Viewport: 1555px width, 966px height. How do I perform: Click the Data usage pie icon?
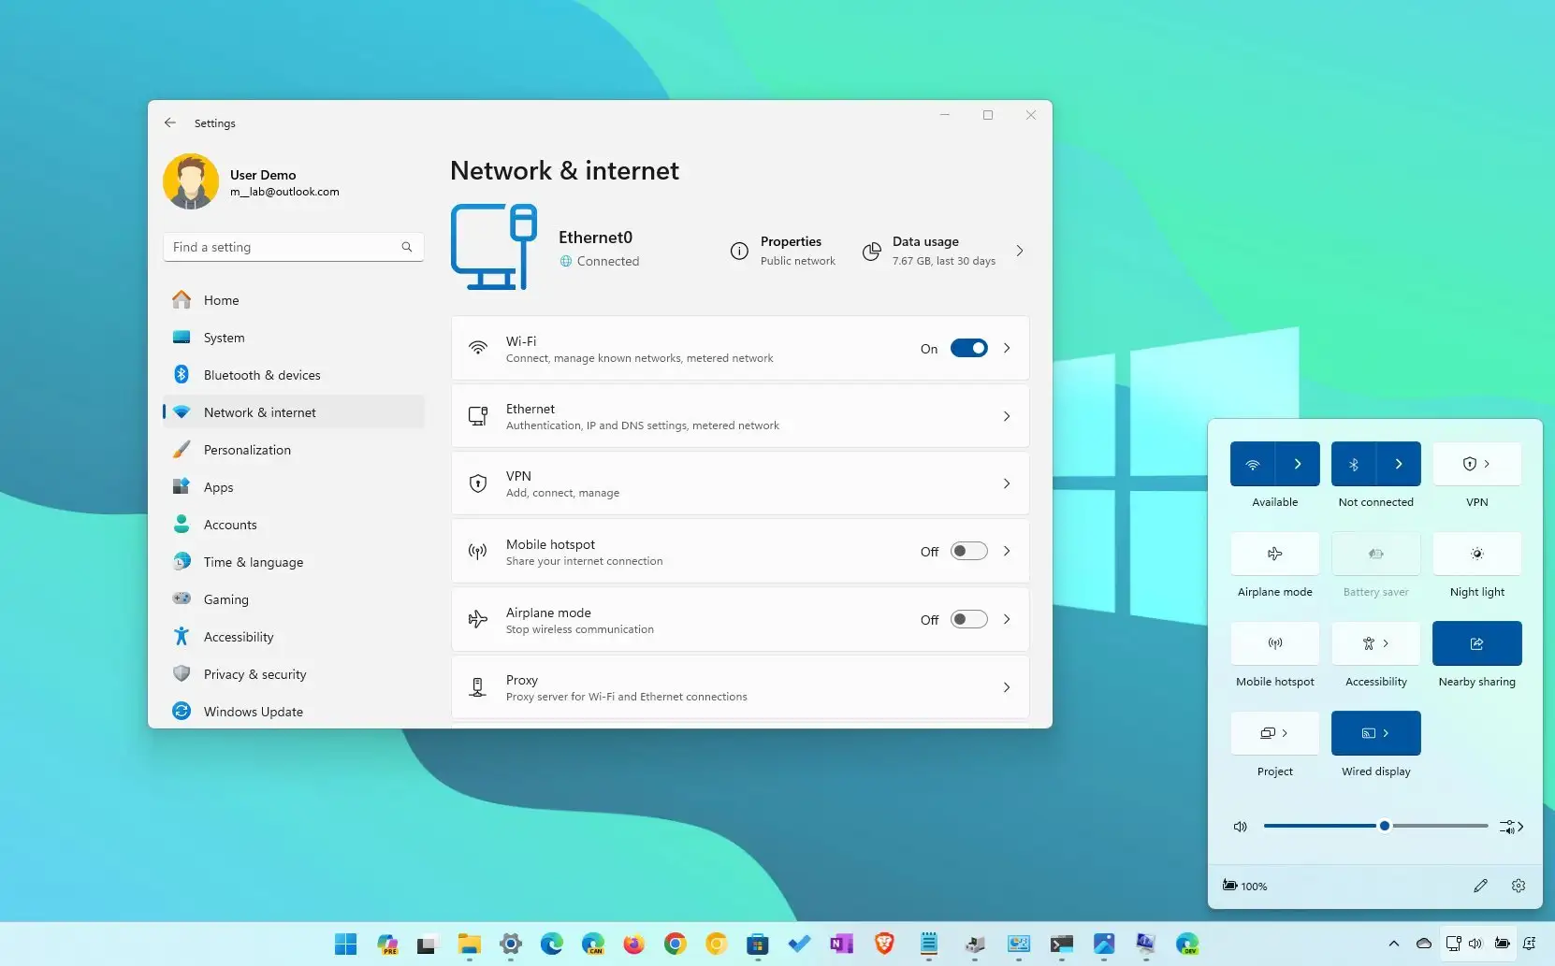[871, 251]
